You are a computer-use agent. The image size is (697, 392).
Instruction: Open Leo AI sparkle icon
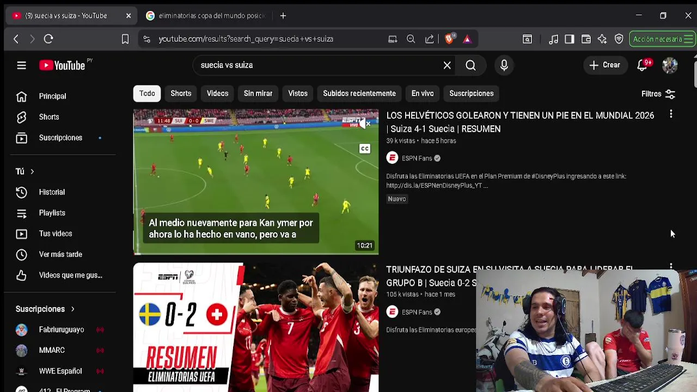[x=602, y=39]
